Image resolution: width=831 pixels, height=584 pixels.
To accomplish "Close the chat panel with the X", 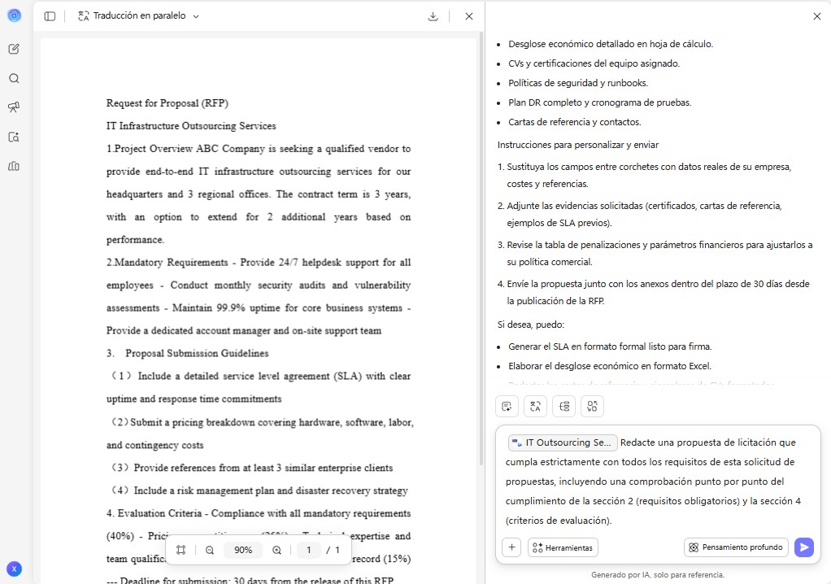I will click(x=816, y=16).
